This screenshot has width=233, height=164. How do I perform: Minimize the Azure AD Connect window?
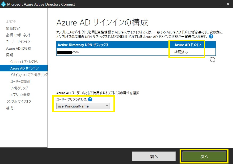click(x=221, y=4)
